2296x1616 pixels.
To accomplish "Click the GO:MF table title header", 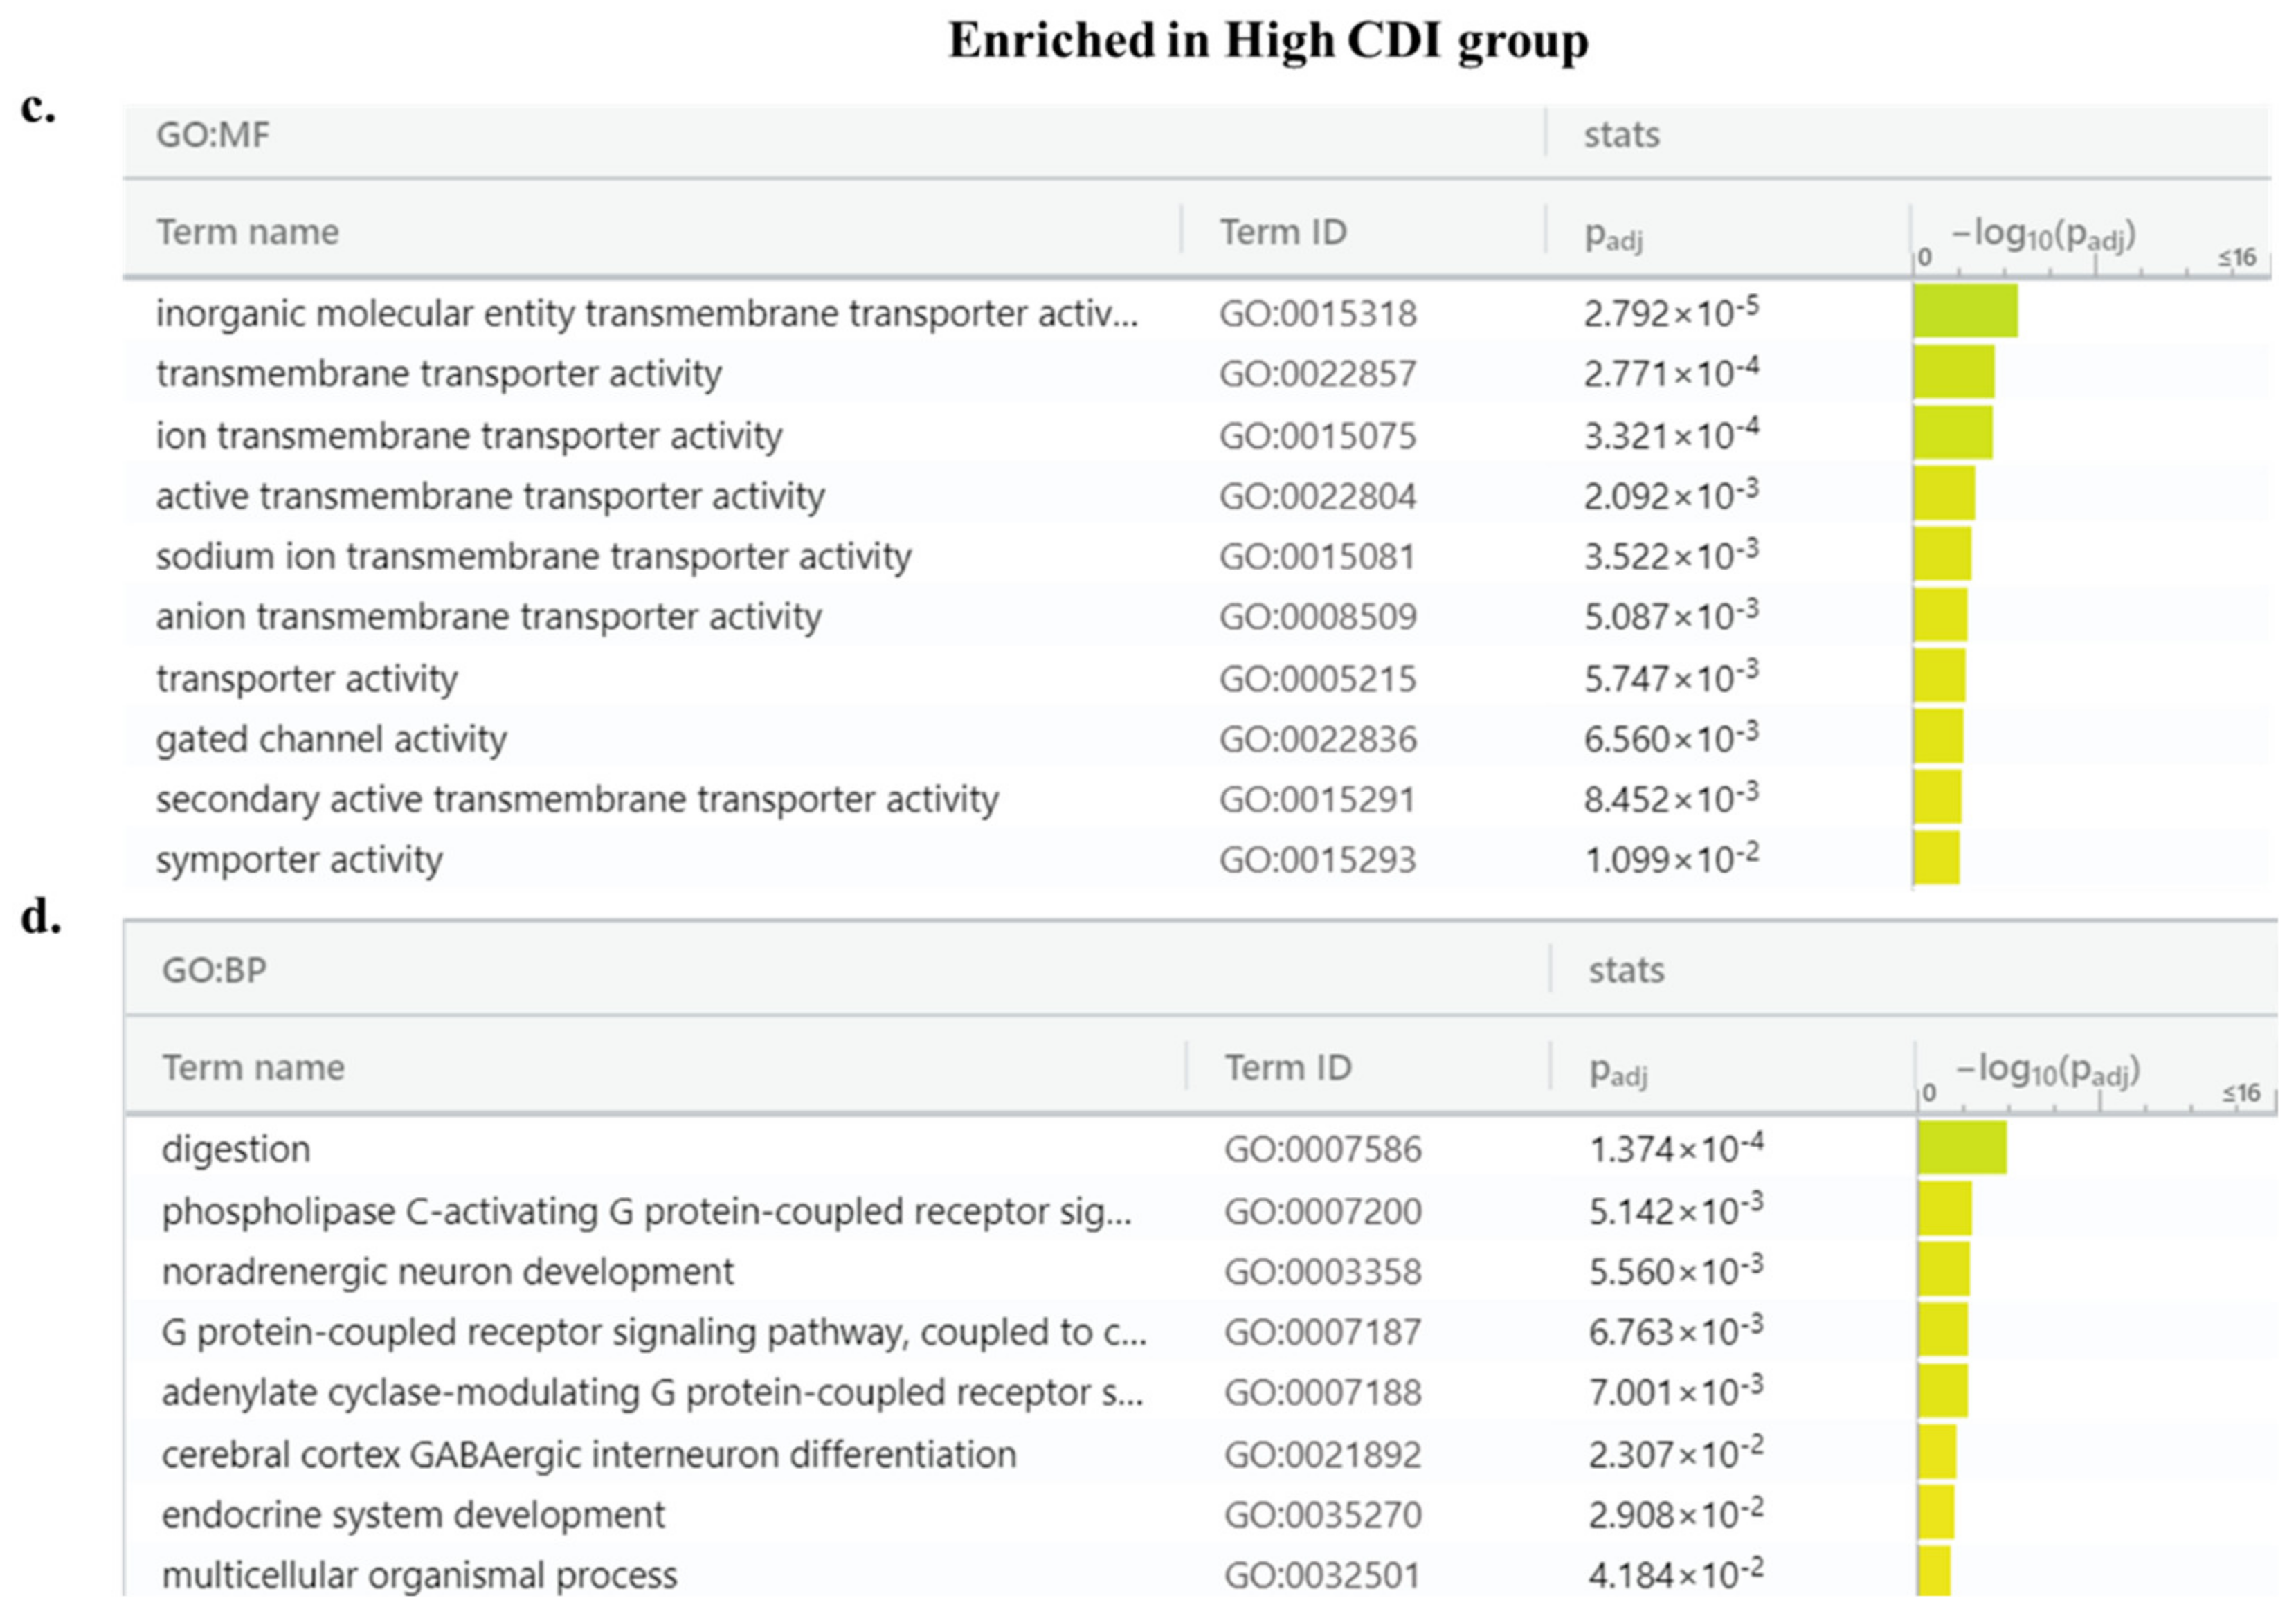I will [x=213, y=135].
